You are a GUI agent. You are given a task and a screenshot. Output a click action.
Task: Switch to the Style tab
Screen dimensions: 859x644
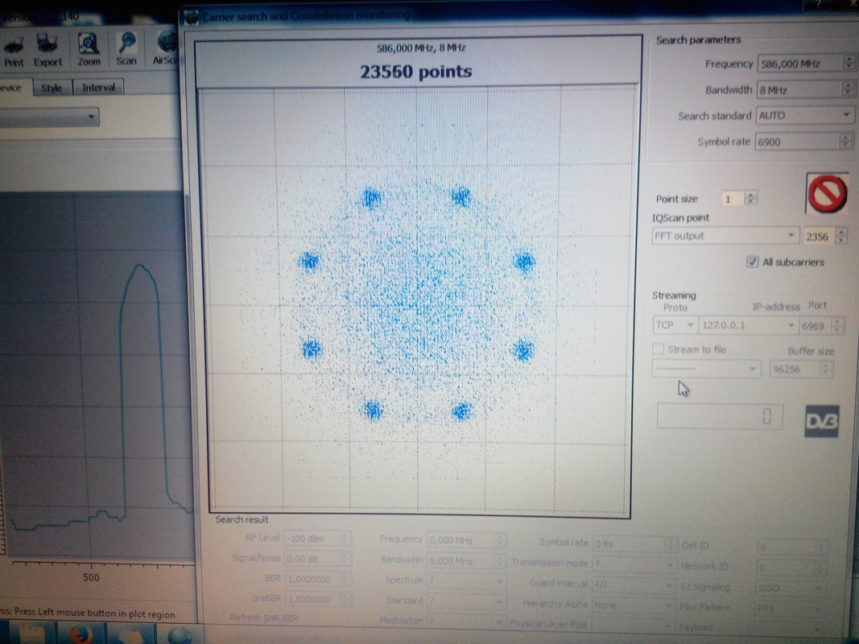click(x=52, y=88)
